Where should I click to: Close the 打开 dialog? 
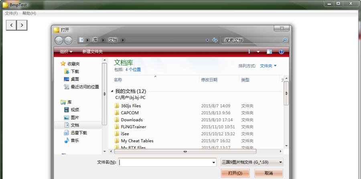click(x=282, y=28)
